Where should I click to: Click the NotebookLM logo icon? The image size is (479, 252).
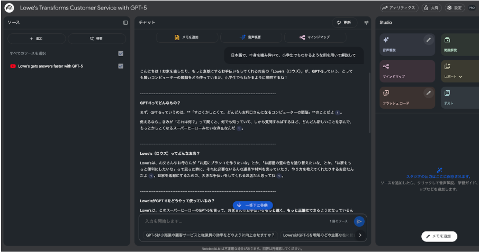[x=9, y=8]
